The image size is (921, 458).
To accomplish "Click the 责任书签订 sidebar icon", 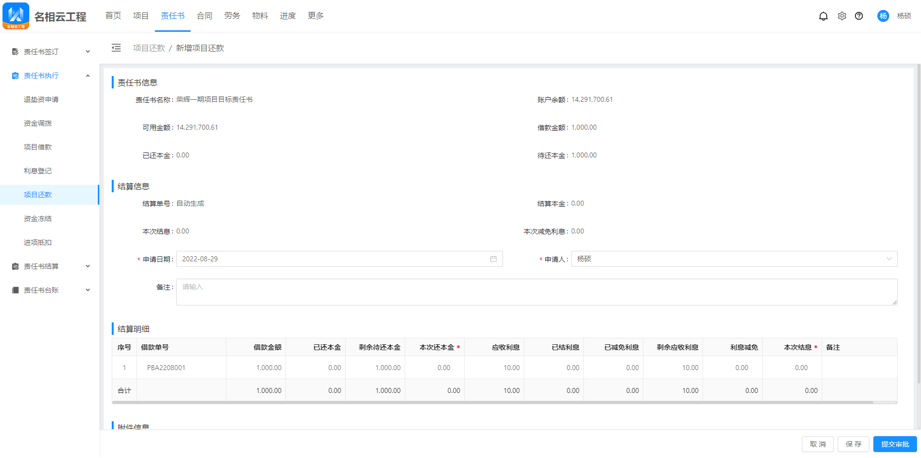I will (15, 52).
